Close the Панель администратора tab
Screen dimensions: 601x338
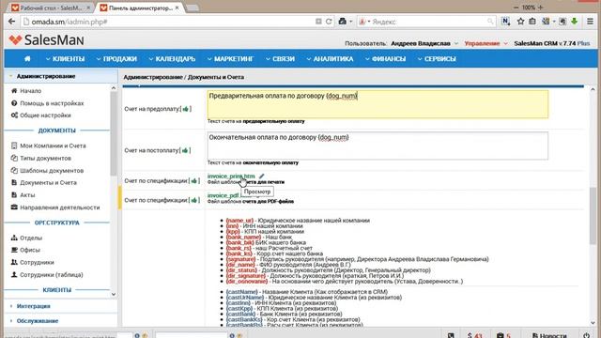(177, 8)
